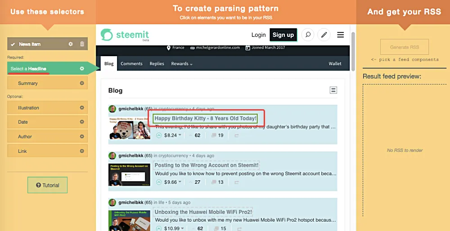Open gear settings for Illustration selector

(x=82, y=108)
